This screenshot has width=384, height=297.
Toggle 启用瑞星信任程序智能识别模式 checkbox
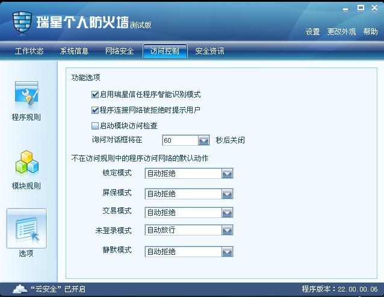94,95
